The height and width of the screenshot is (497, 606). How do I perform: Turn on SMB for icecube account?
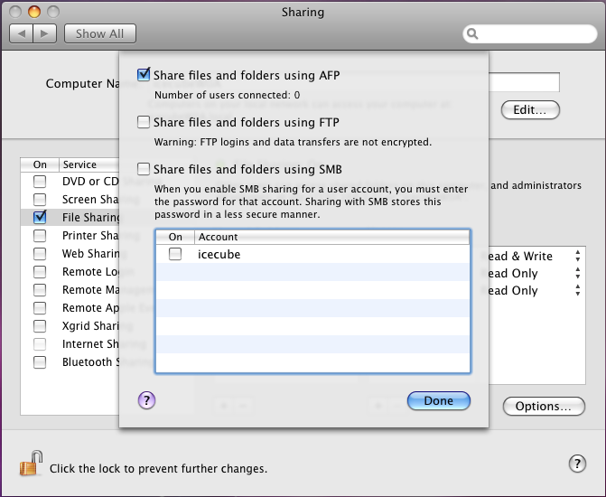175,254
